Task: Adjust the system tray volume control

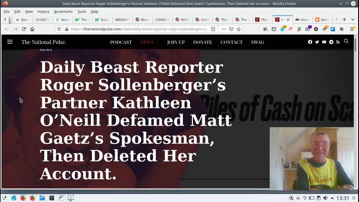Action: 325,198
